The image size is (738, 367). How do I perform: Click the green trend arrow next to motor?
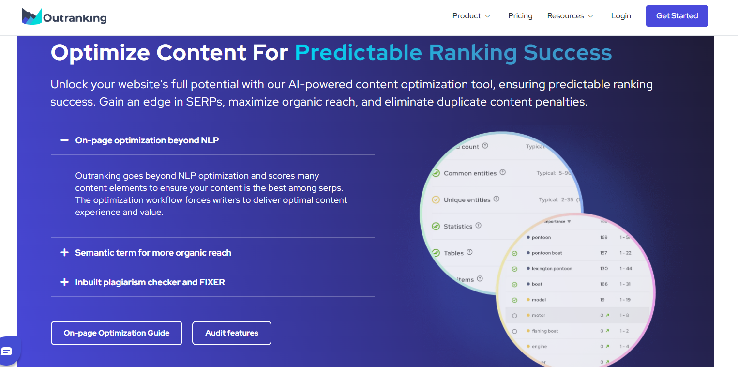click(x=606, y=315)
